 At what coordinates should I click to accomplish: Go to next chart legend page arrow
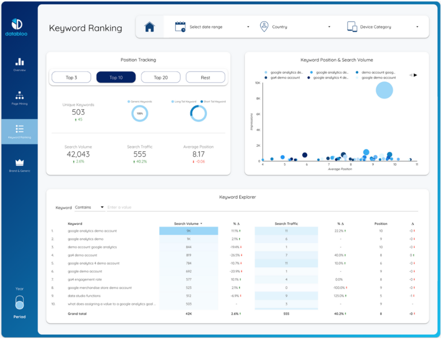(416, 75)
